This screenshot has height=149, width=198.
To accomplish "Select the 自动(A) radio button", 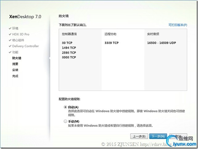I will click(65, 107).
